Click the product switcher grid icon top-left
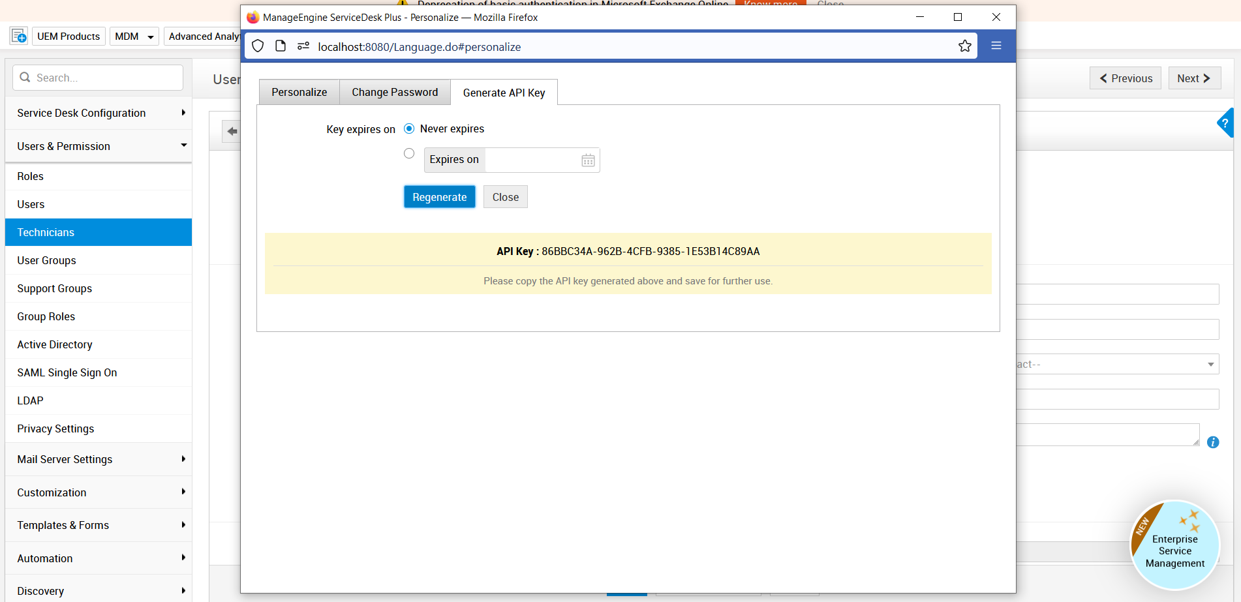The image size is (1241, 602). tap(18, 35)
